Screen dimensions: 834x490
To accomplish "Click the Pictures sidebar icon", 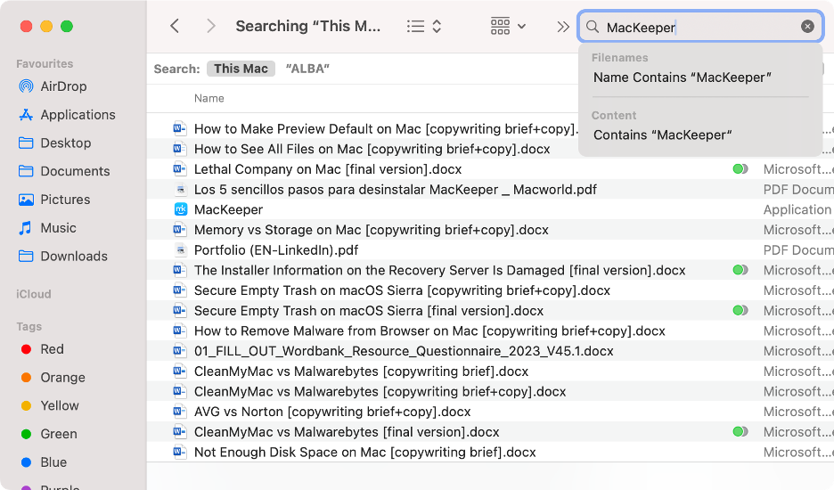I will 26,200.
